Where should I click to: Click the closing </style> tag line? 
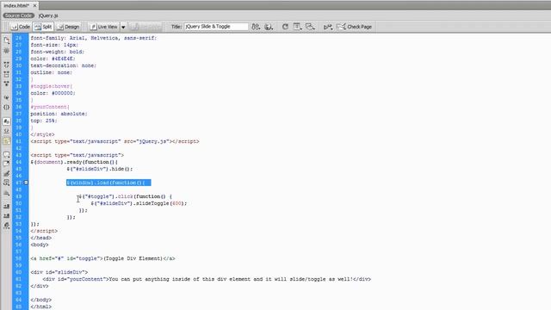pyautogui.click(x=42, y=134)
